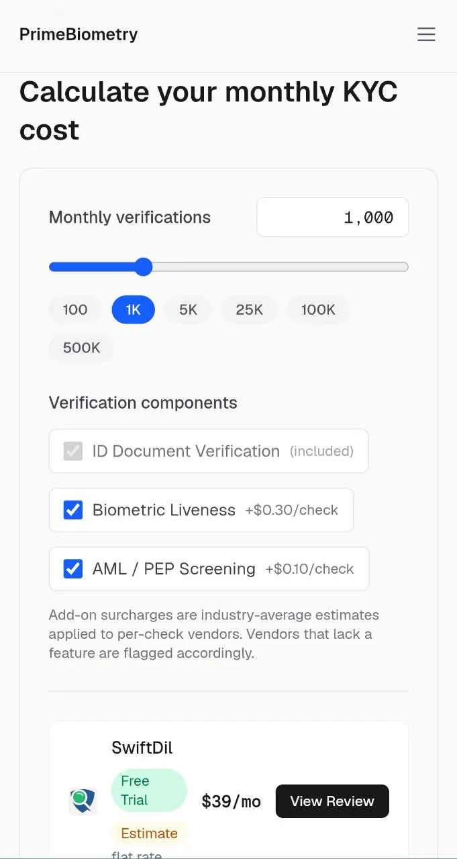
Task: Click the $39/mo price text
Action: tap(231, 801)
